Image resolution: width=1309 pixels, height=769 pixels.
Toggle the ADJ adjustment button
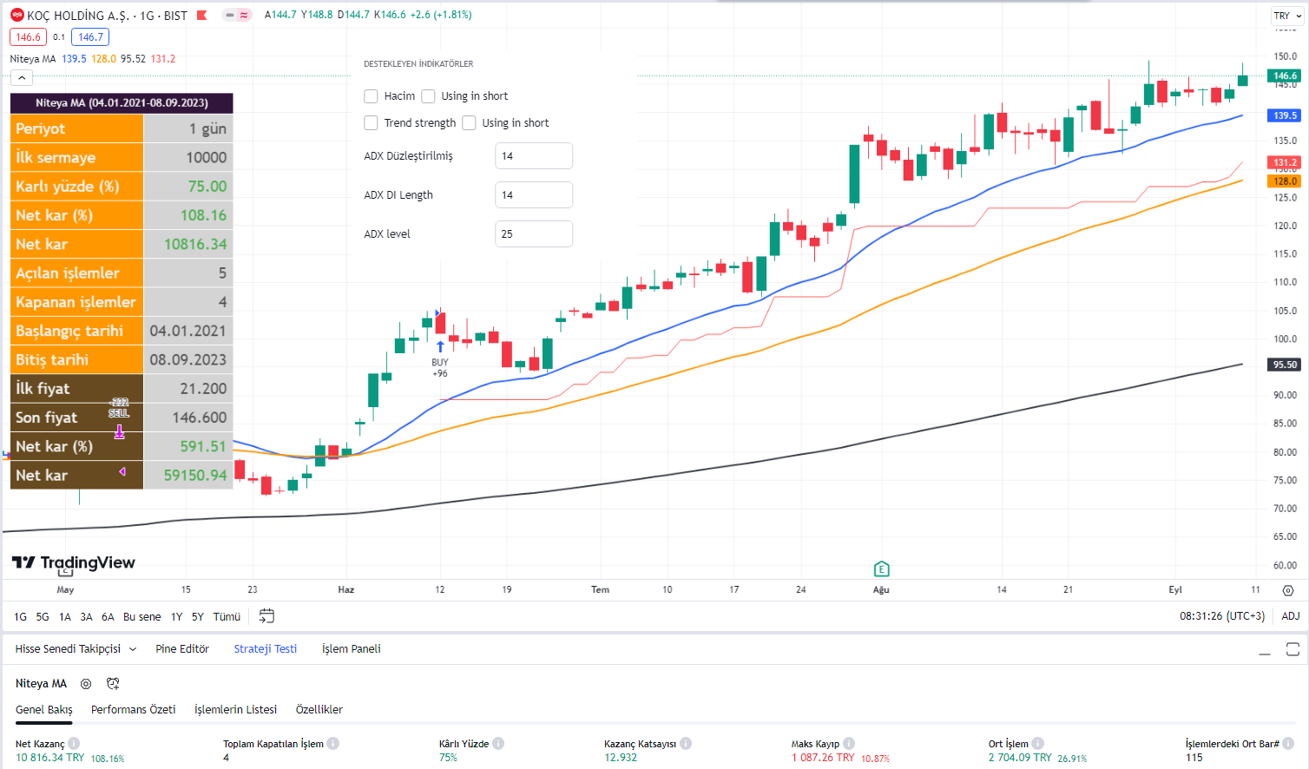point(1291,616)
